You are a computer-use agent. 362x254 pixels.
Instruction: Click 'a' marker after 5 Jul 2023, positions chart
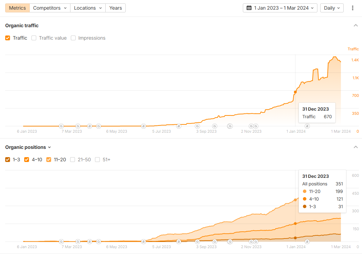tap(179, 242)
